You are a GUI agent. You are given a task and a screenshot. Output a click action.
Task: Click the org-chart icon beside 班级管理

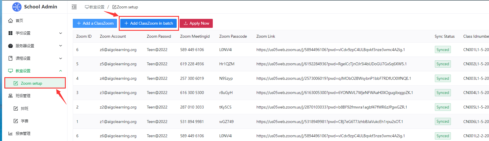pos(10,96)
